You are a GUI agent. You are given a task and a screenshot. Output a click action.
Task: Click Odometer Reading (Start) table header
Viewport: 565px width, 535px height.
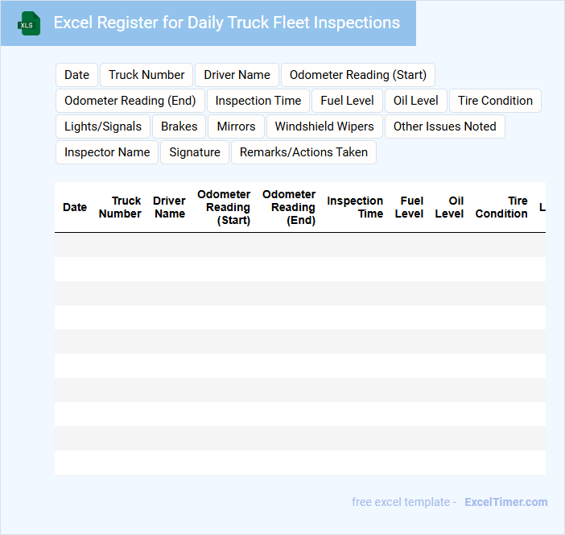[x=224, y=207]
